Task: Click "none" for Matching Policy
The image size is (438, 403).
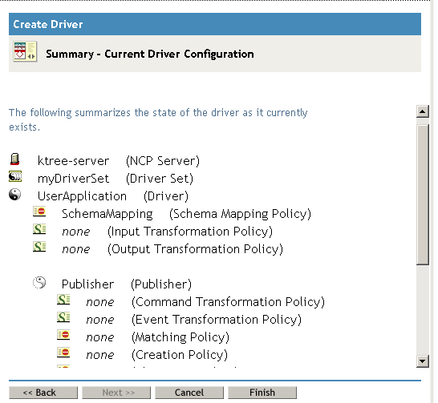Action: pos(100,337)
